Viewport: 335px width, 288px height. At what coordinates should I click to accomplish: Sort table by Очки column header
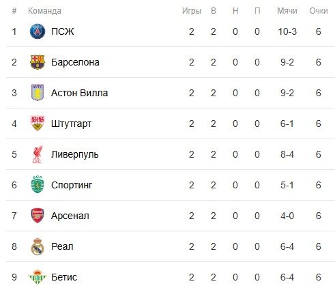pos(319,11)
